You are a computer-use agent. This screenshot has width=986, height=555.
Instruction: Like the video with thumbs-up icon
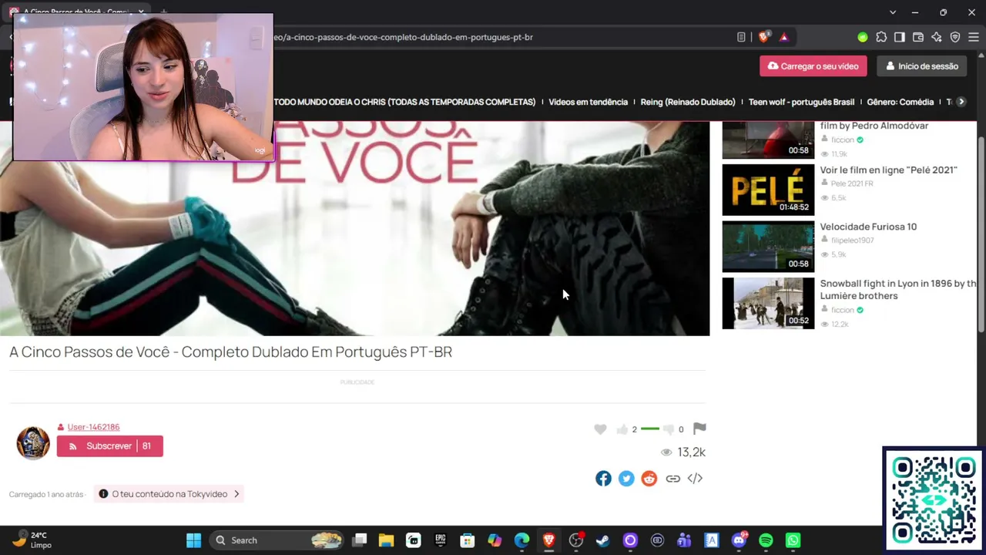coord(622,429)
